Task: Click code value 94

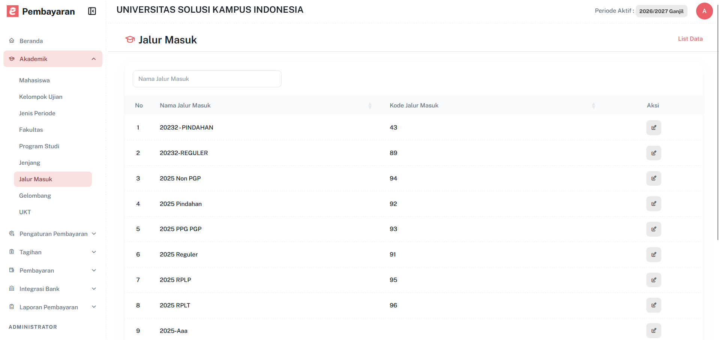Action: tap(393, 179)
